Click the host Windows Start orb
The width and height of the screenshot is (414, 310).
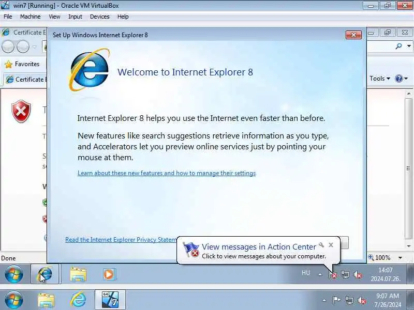(14, 300)
